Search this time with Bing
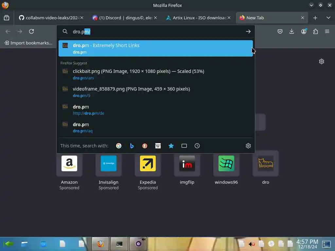Viewport: 335px width, 251px height. [132, 146]
